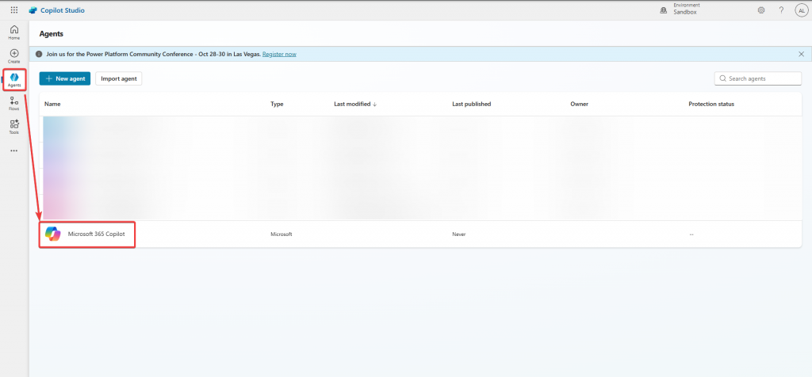
Task: Click the search magnifier icon
Action: click(722, 78)
